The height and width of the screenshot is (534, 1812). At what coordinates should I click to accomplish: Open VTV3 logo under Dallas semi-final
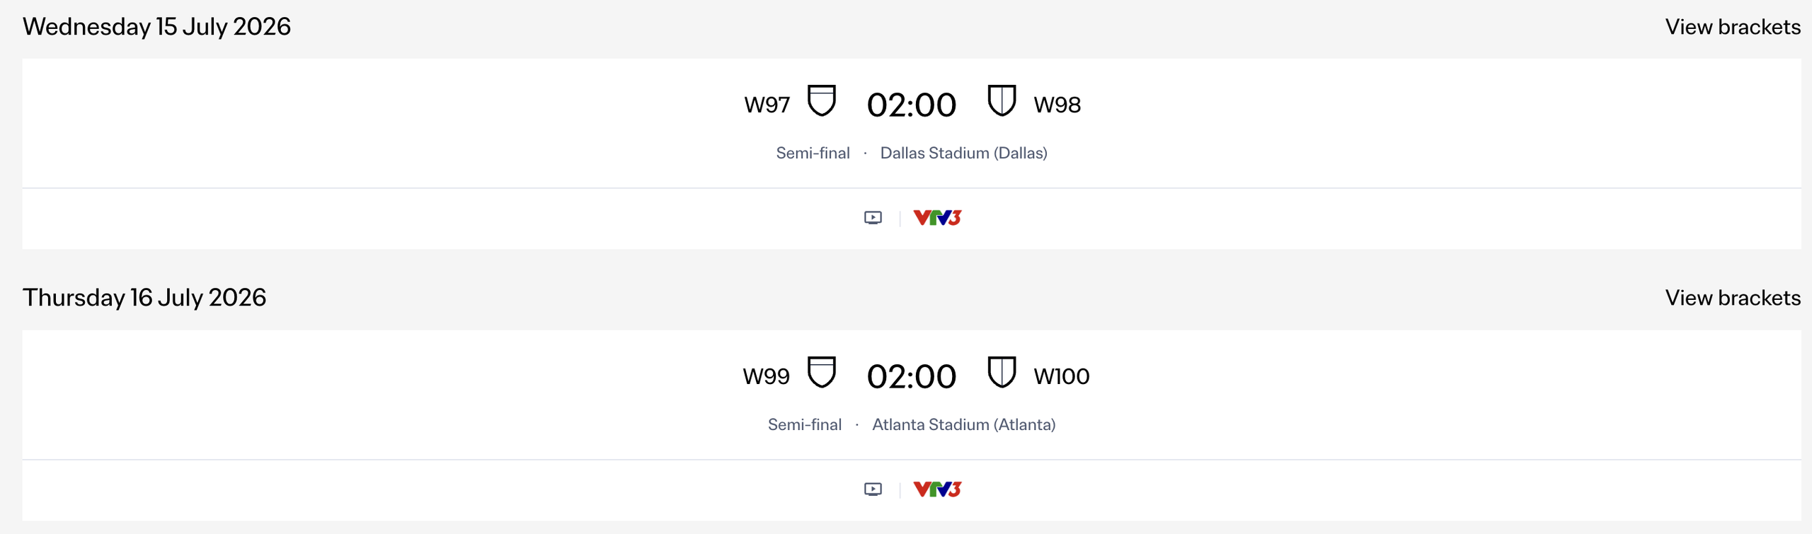tap(937, 218)
